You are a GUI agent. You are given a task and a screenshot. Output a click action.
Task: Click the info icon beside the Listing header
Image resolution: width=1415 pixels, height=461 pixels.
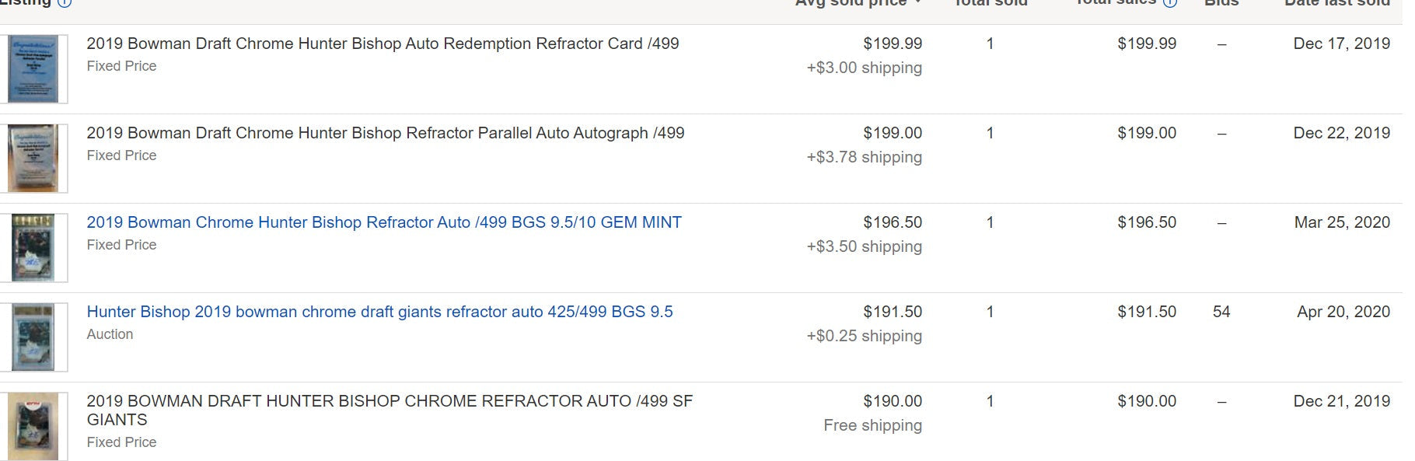pos(65,2)
